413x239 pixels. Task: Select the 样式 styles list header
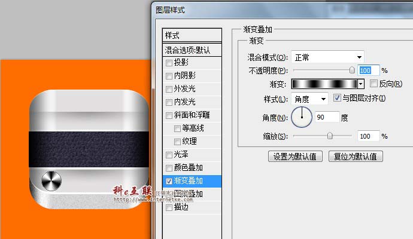192,35
